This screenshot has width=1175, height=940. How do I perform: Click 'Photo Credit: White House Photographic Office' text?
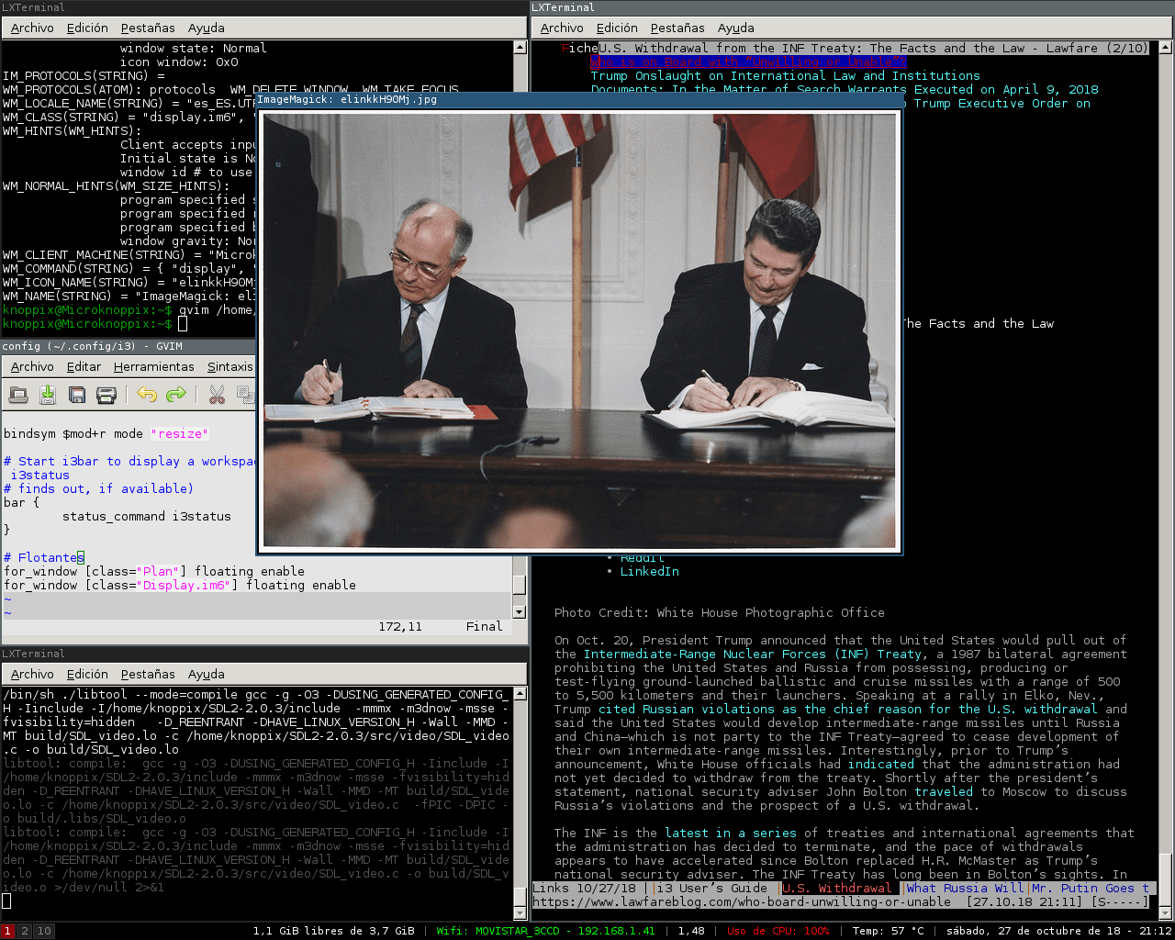[720, 613]
